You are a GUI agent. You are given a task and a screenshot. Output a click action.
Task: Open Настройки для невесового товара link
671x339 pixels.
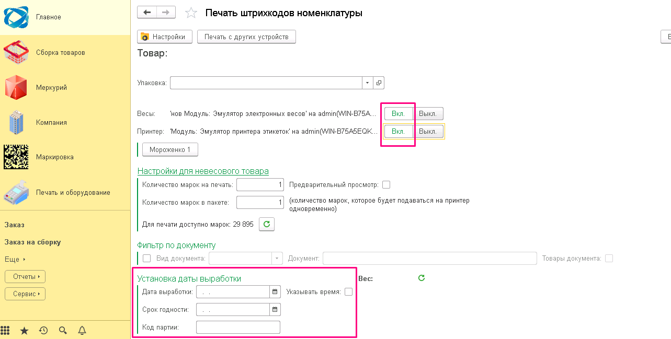(x=203, y=171)
